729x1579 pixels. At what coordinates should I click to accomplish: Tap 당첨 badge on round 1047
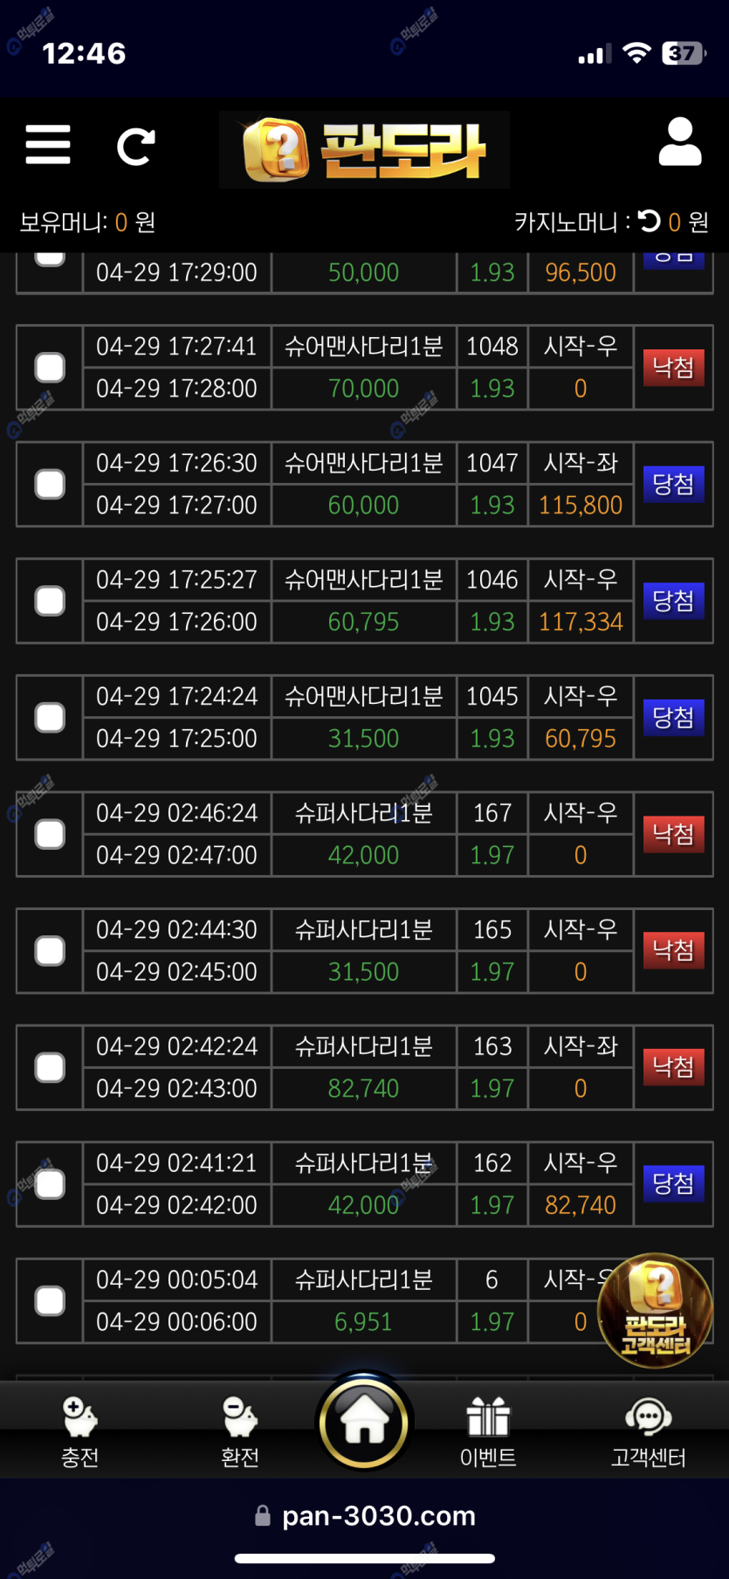tap(673, 484)
